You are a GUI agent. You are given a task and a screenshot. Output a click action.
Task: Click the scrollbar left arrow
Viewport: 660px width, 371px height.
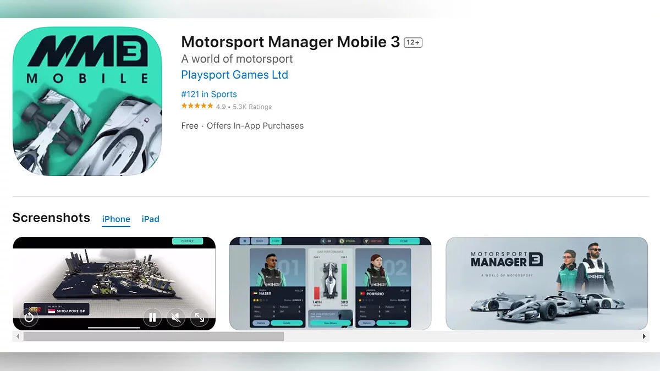[18, 336]
